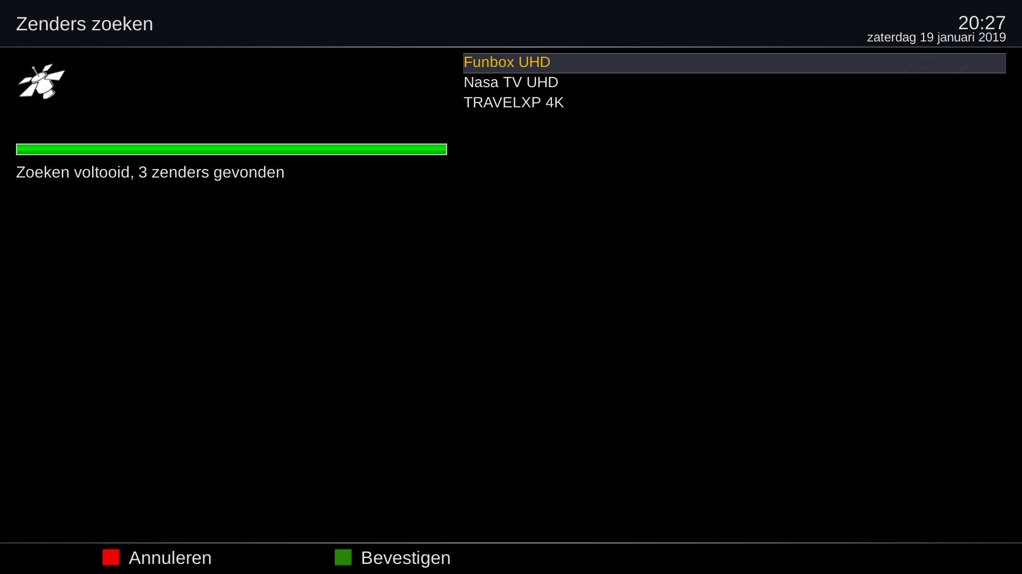
Task: Click the green scan progress bar
Action: [x=232, y=149]
